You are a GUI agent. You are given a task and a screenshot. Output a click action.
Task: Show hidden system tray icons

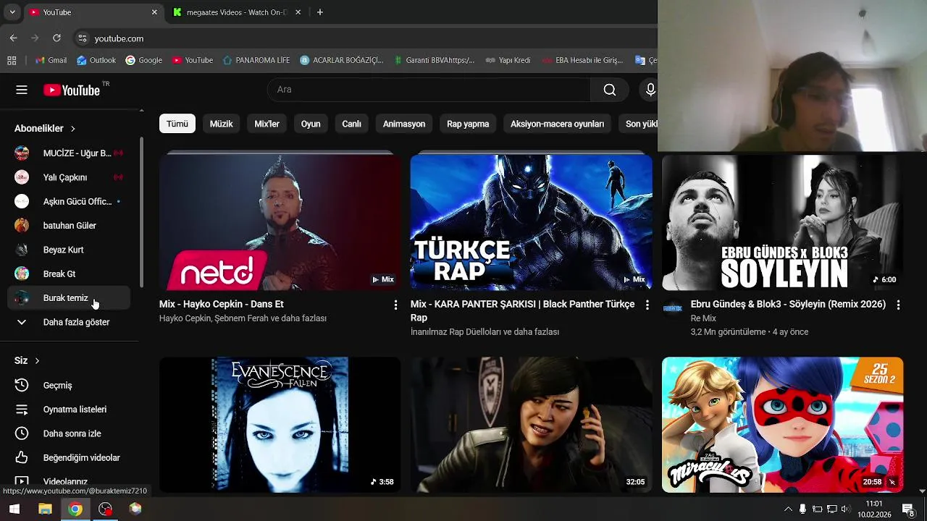pos(788,509)
